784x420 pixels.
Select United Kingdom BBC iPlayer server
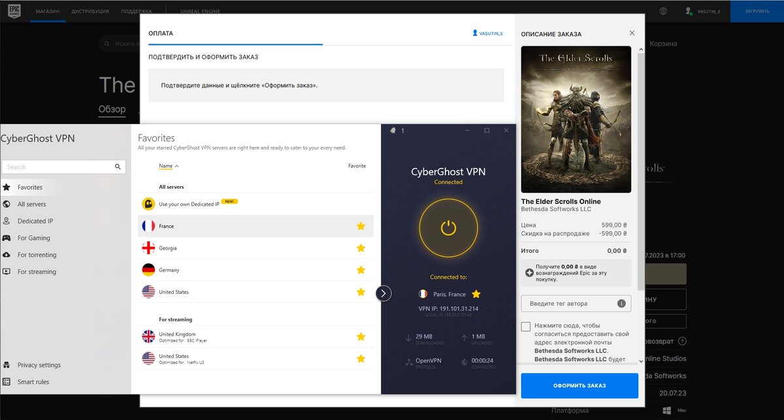coord(256,336)
